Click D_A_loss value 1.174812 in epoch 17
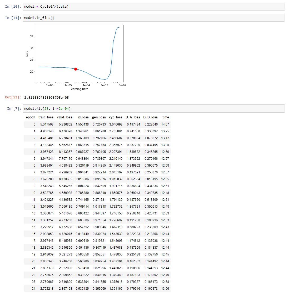288x296 pixels. tap(133, 241)
